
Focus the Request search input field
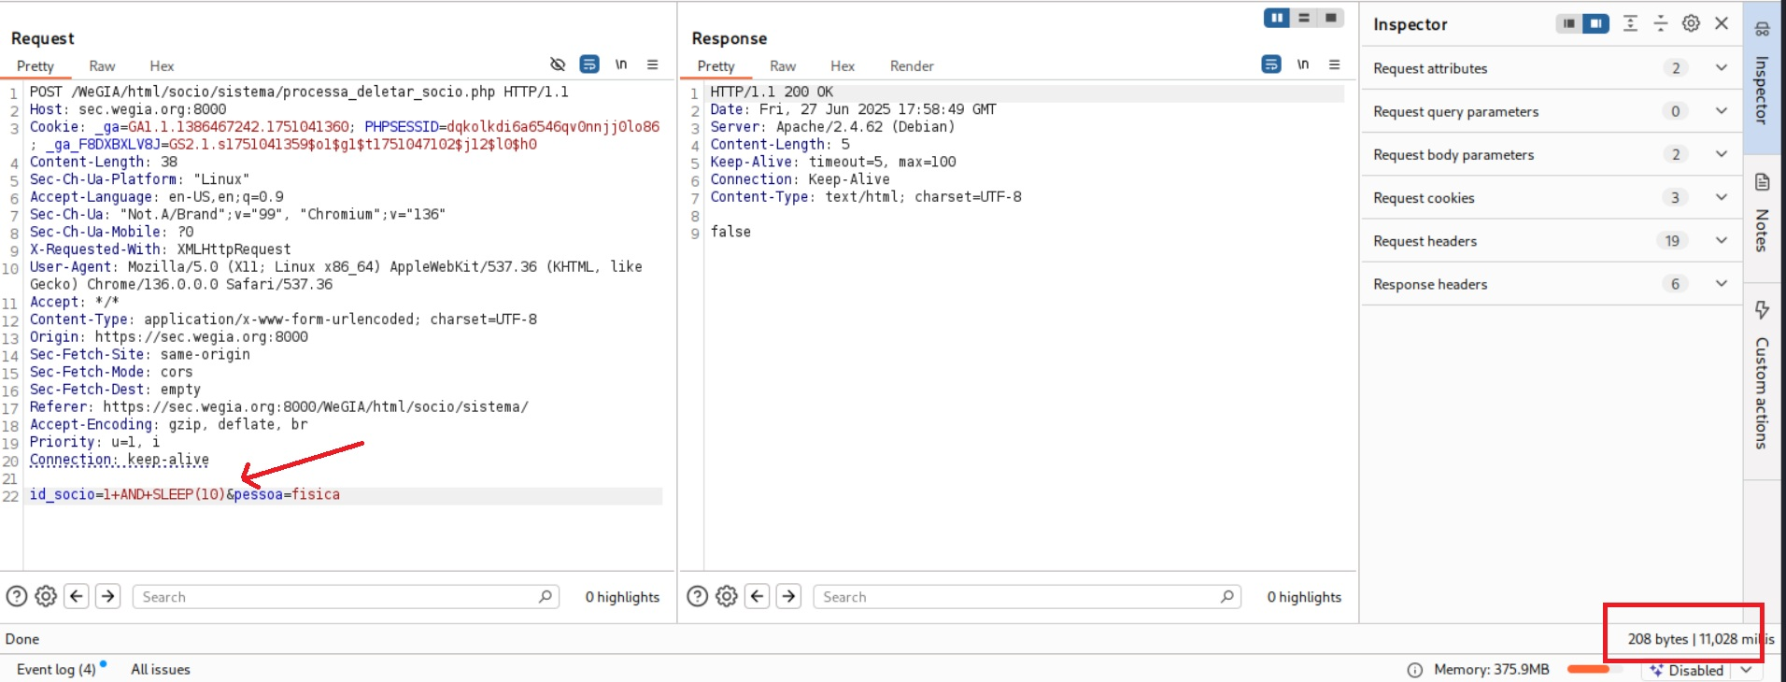point(346,596)
